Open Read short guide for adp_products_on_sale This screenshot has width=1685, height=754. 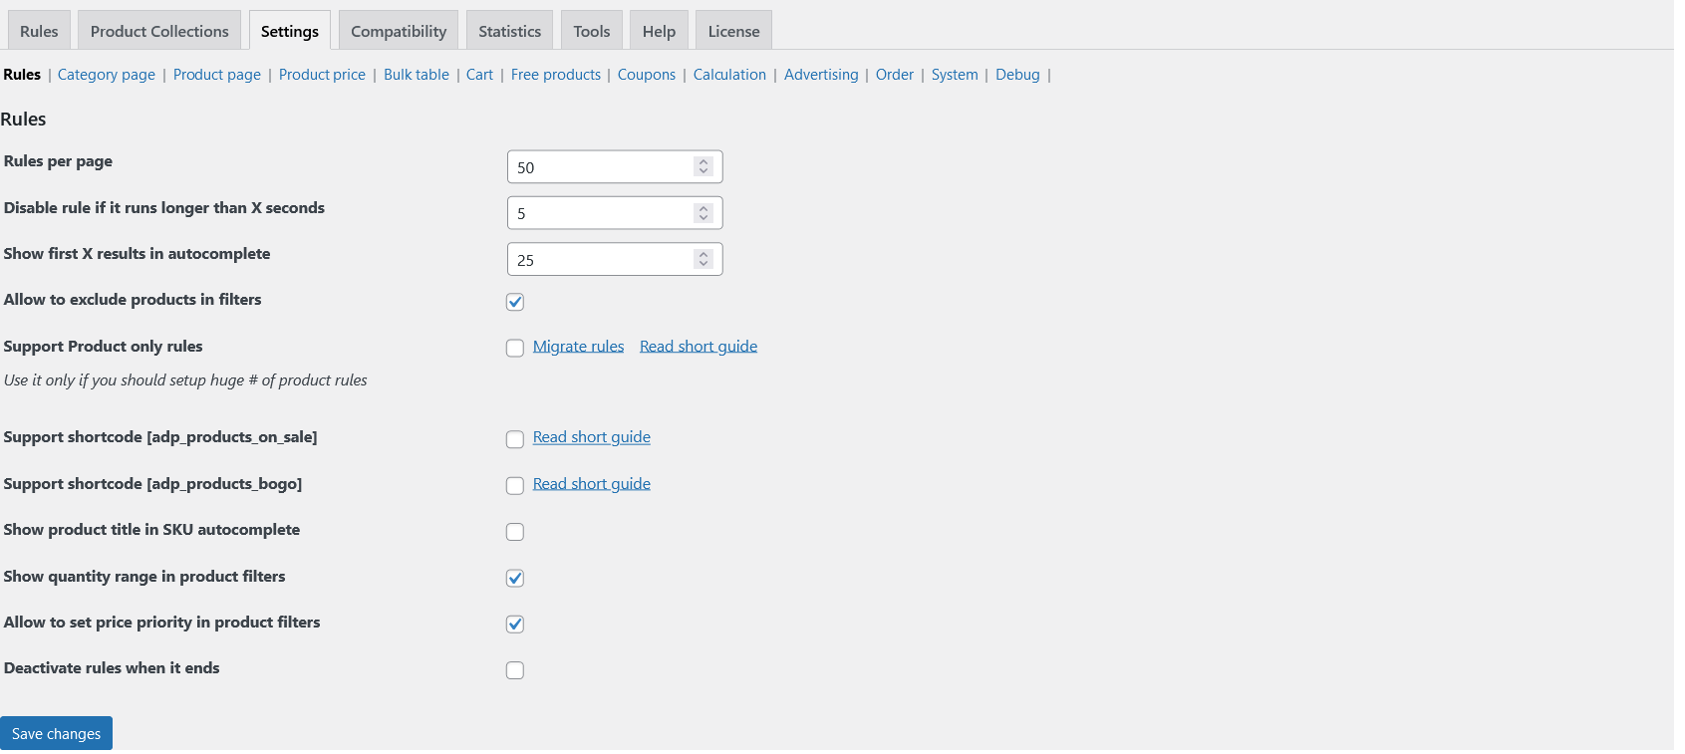pos(592,437)
